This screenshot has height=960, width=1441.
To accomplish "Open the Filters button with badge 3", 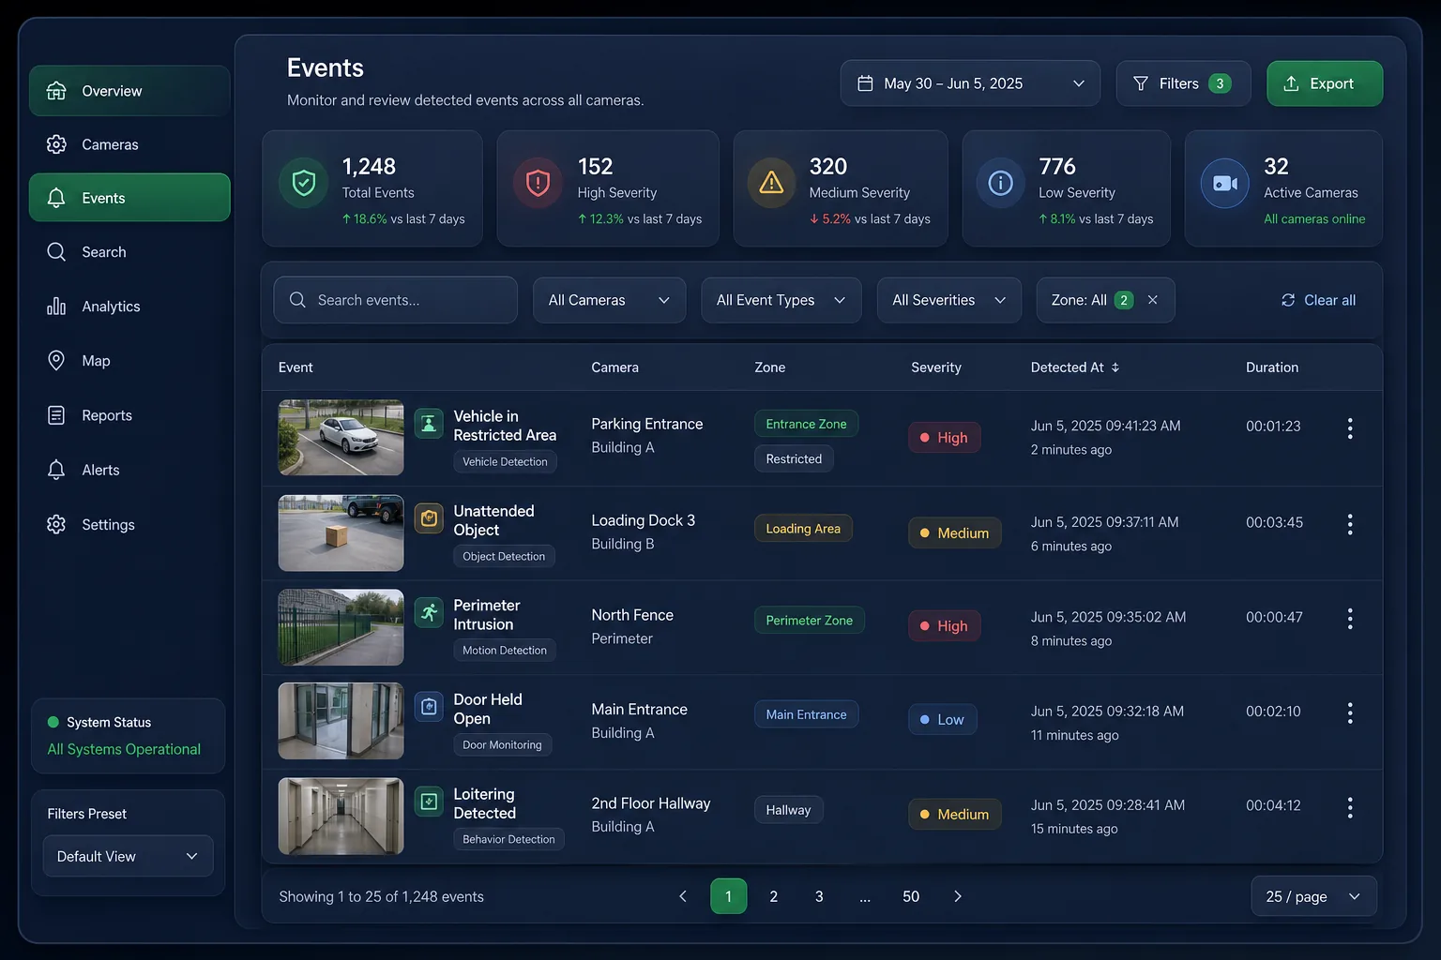I will click(x=1183, y=83).
